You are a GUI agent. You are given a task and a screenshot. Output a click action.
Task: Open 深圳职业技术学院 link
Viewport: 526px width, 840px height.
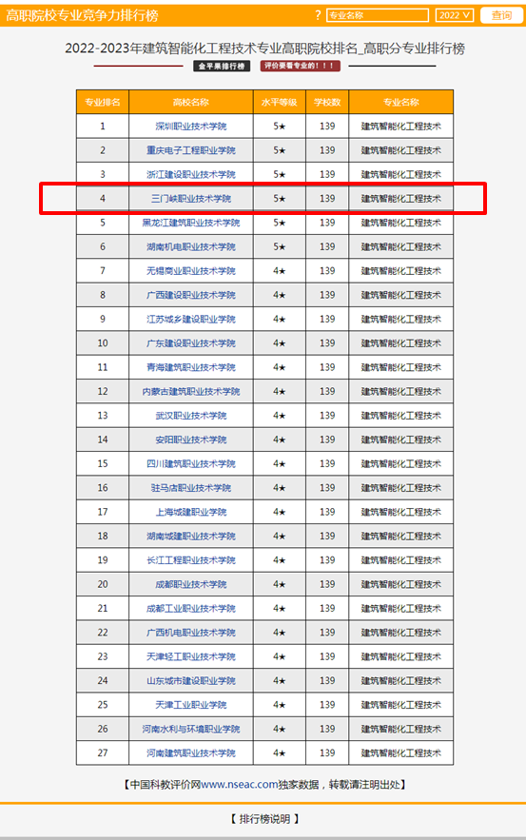click(190, 127)
